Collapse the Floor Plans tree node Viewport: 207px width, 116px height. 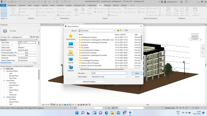(x=4, y=80)
